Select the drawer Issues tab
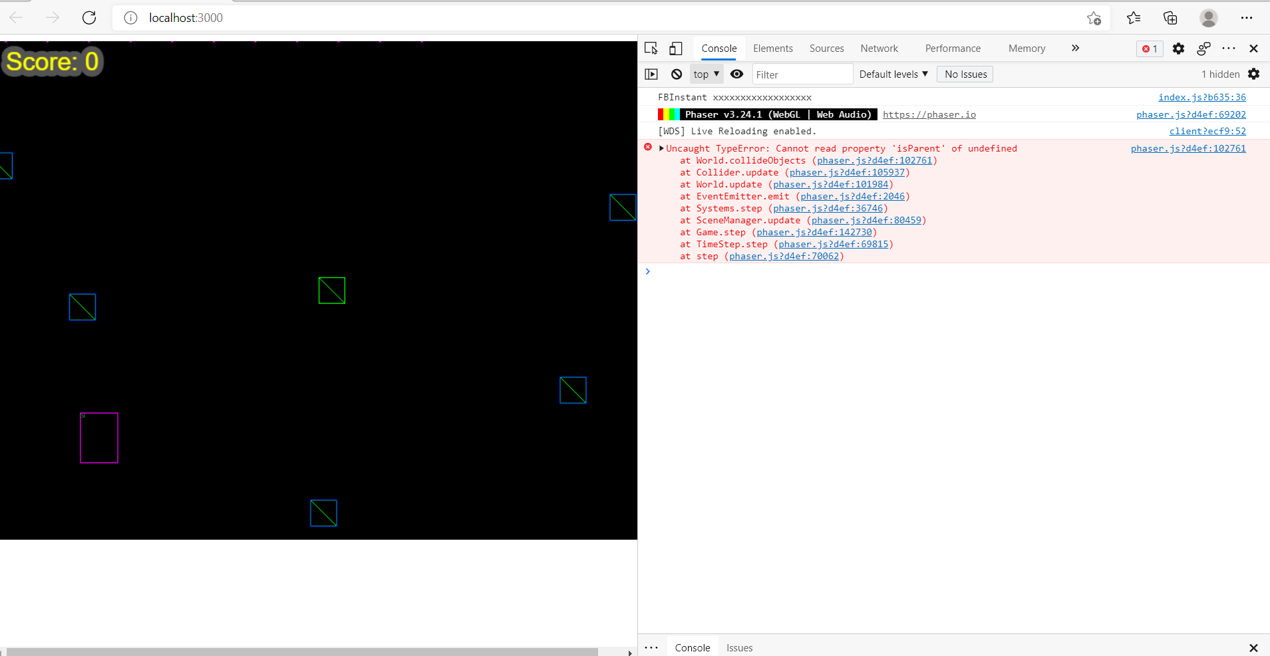The height and width of the screenshot is (656, 1270). (739, 647)
